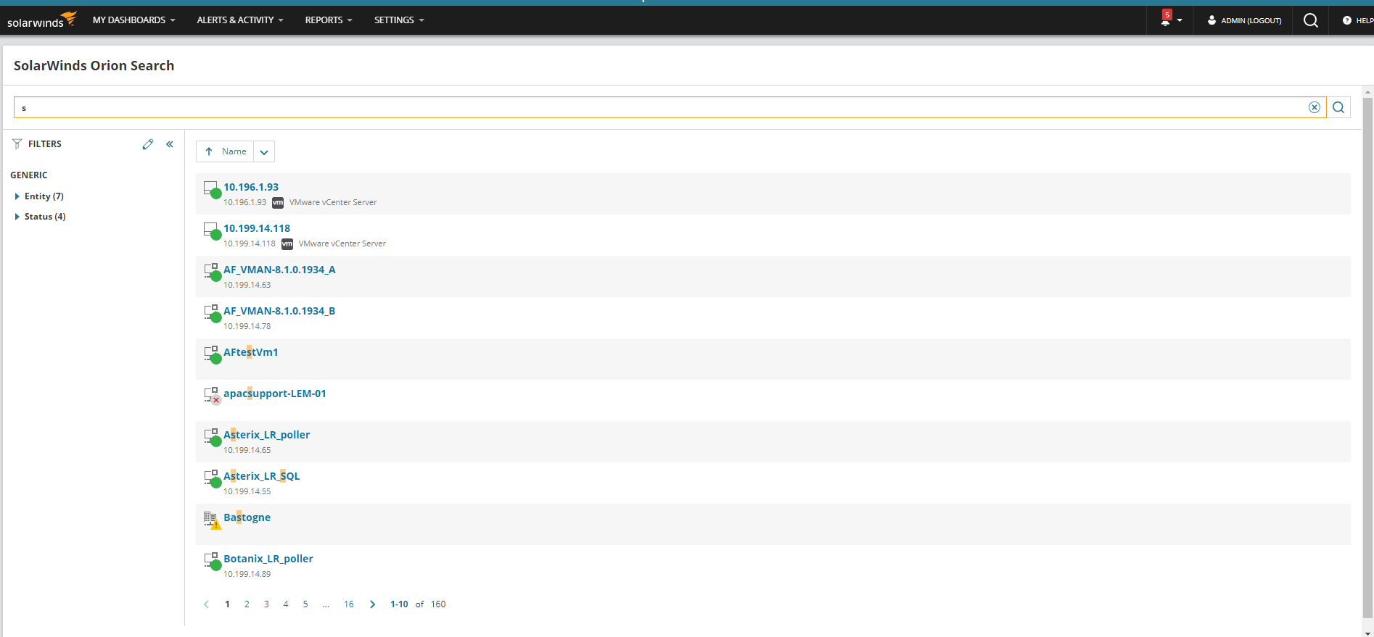This screenshot has height=637, width=1374.
Task: Click 'VMware vCenter Server' text under 10.196.1.93
Action: pos(333,203)
